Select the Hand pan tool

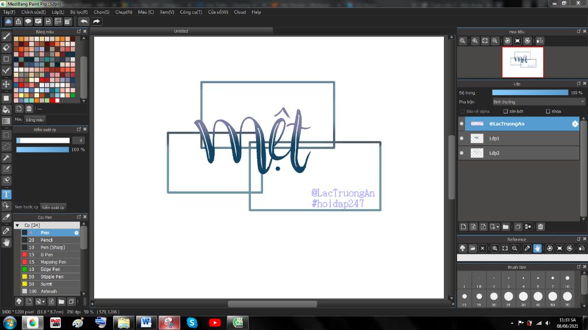coord(6,242)
